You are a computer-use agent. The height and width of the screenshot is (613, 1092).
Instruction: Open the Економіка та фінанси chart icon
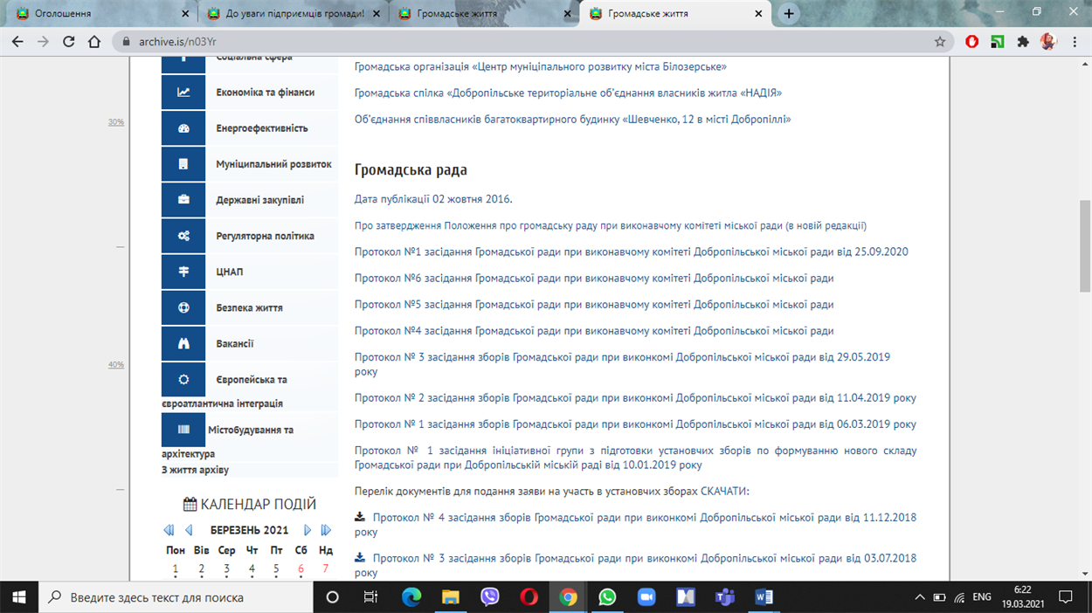tap(183, 93)
